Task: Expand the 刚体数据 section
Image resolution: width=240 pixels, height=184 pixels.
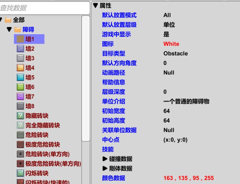Action: (x=105, y=168)
